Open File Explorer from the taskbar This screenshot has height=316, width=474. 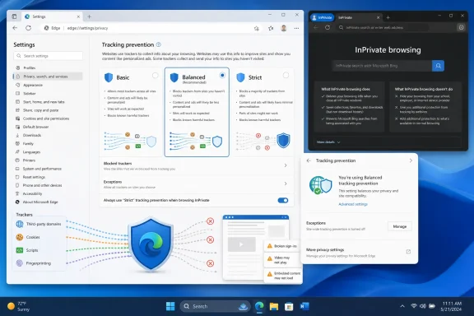(274, 306)
